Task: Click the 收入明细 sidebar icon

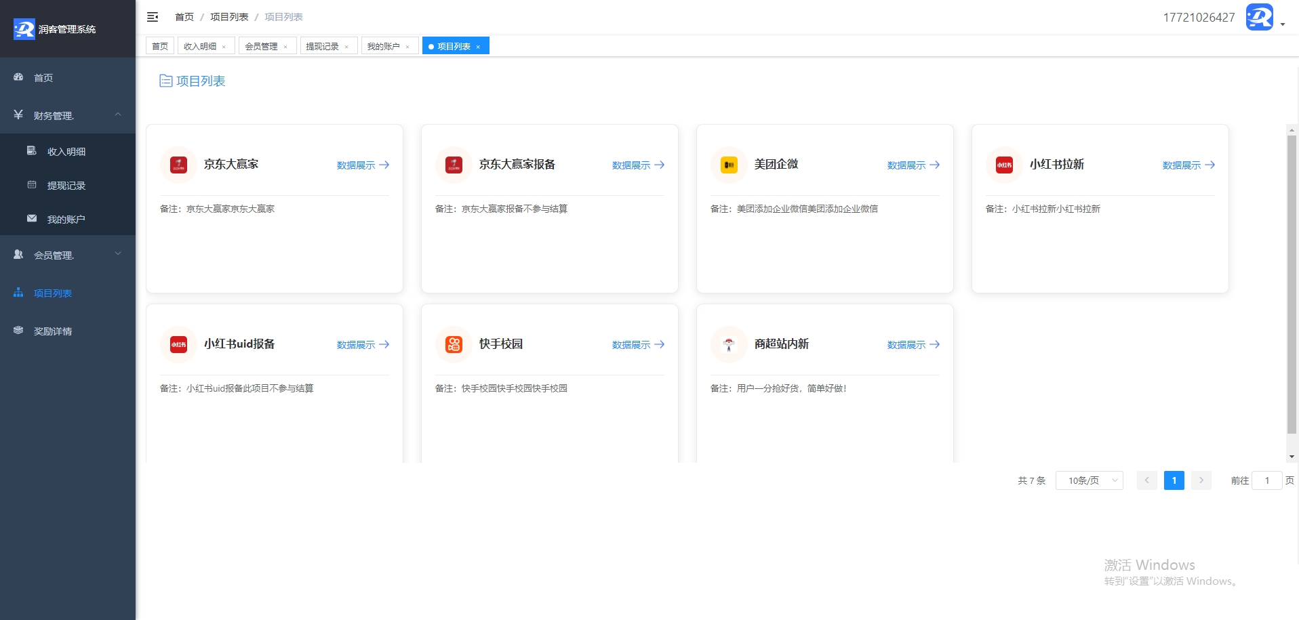Action: pos(31,150)
